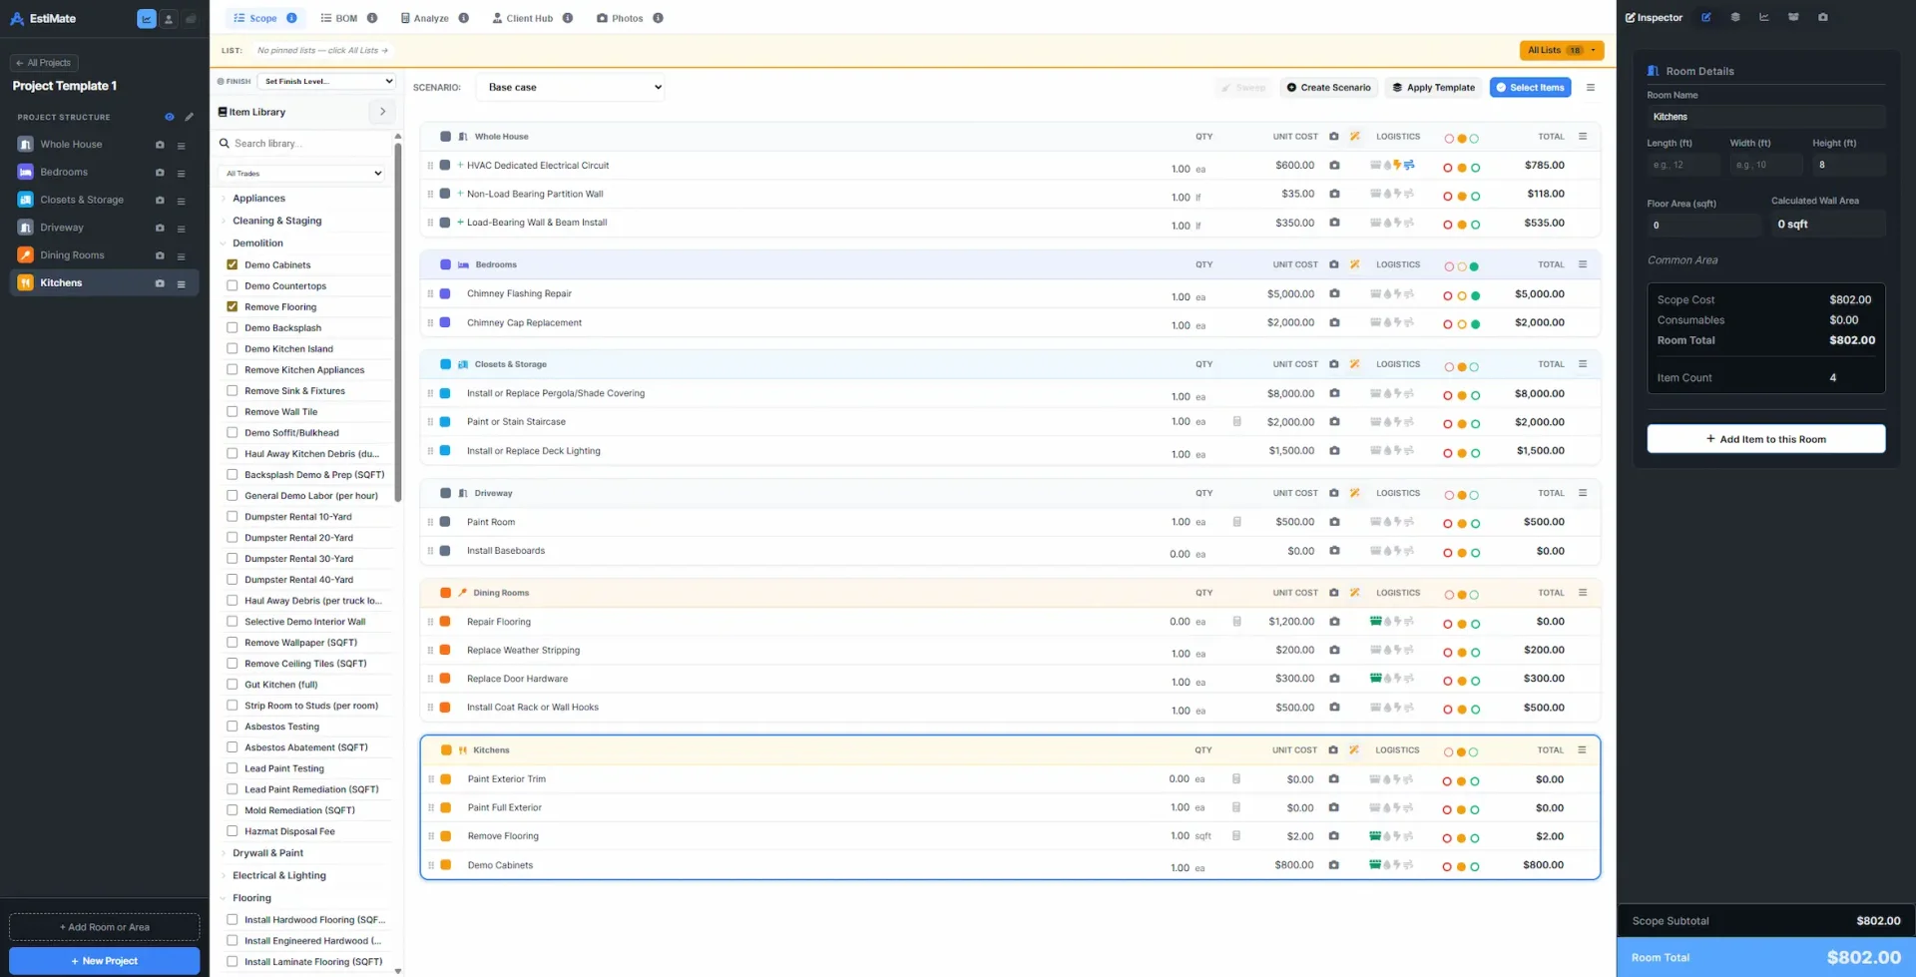Click Apply Template button
Screen dimensions: 1916x977
1433,88
